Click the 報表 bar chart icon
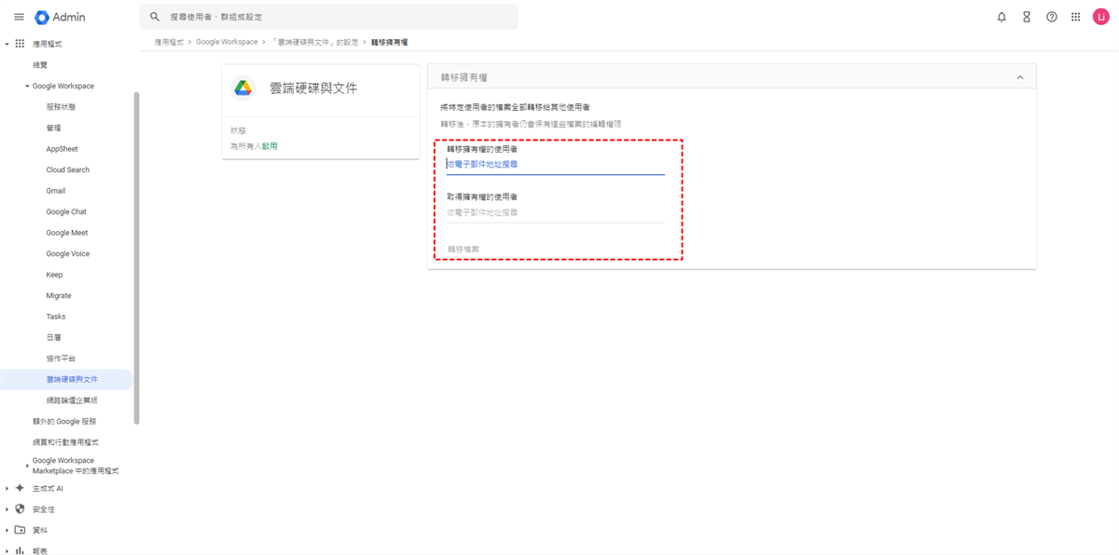 point(20,550)
